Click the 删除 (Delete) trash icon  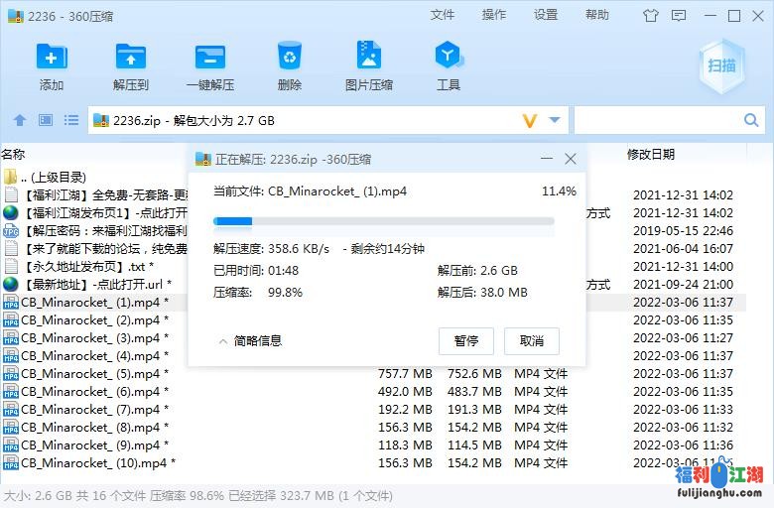point(289,65)
